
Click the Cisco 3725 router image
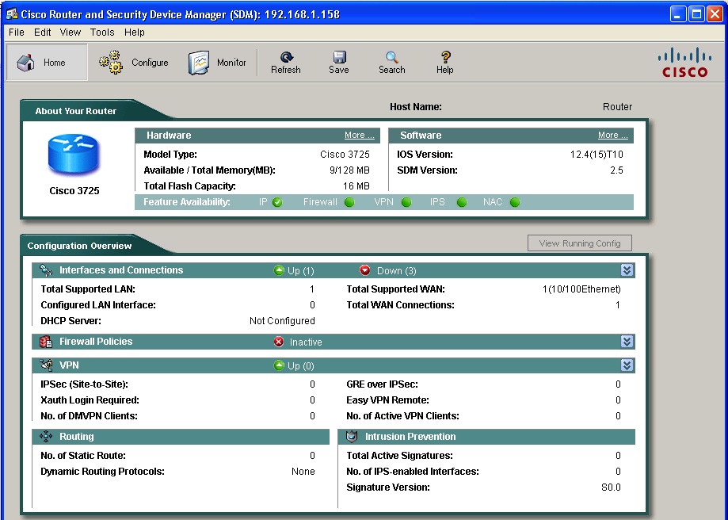coord(74,155)
